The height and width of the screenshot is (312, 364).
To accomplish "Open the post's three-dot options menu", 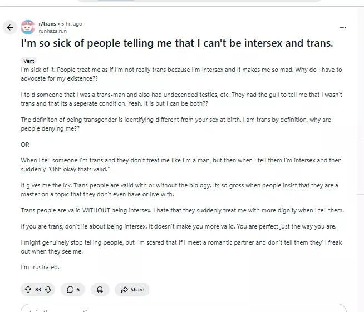I will (x=343, y=27).
